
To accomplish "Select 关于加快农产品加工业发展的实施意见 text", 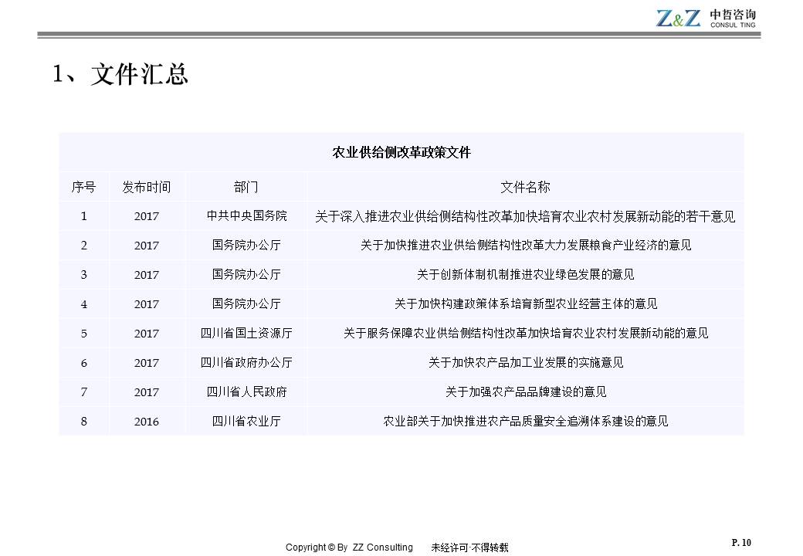I will click(525, 363).
